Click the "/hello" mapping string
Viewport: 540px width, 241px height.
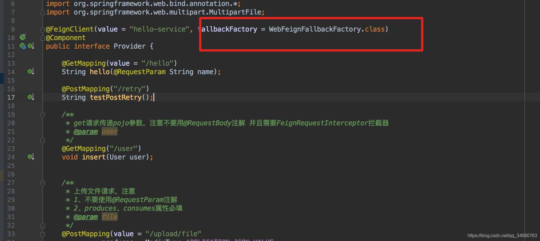[x=157, y=63]
